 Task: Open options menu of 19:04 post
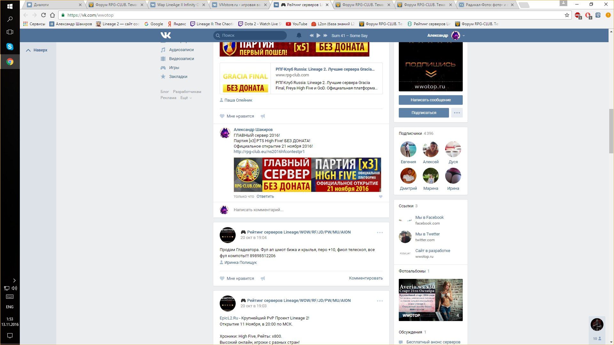[380, 233]
